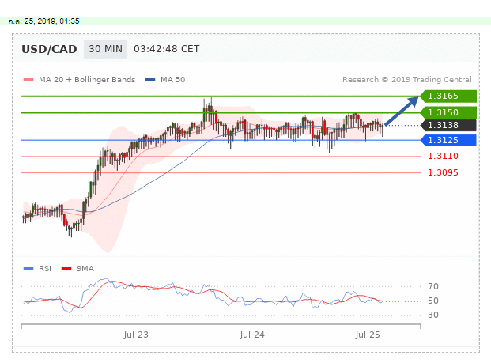Click the 1.3150 resistance price tag
The width and height of the screenshot is (491, 363).
click(448, 112)
